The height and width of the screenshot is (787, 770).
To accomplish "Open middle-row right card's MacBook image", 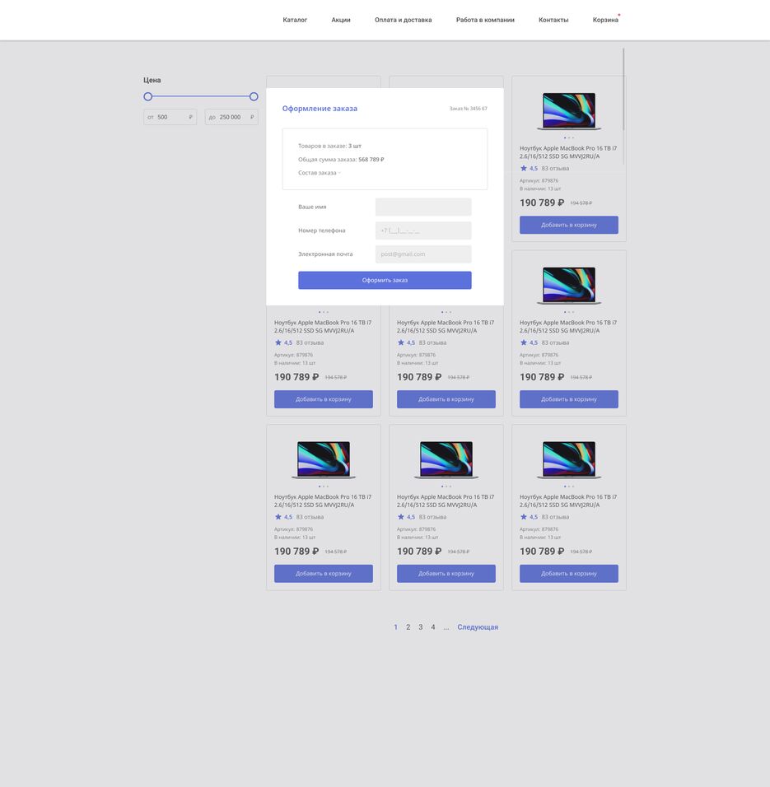I will (569, 285).
